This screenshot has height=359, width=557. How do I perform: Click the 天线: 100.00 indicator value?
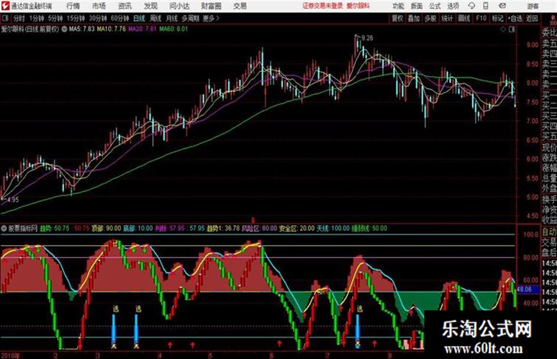click(x=333, y=229)
